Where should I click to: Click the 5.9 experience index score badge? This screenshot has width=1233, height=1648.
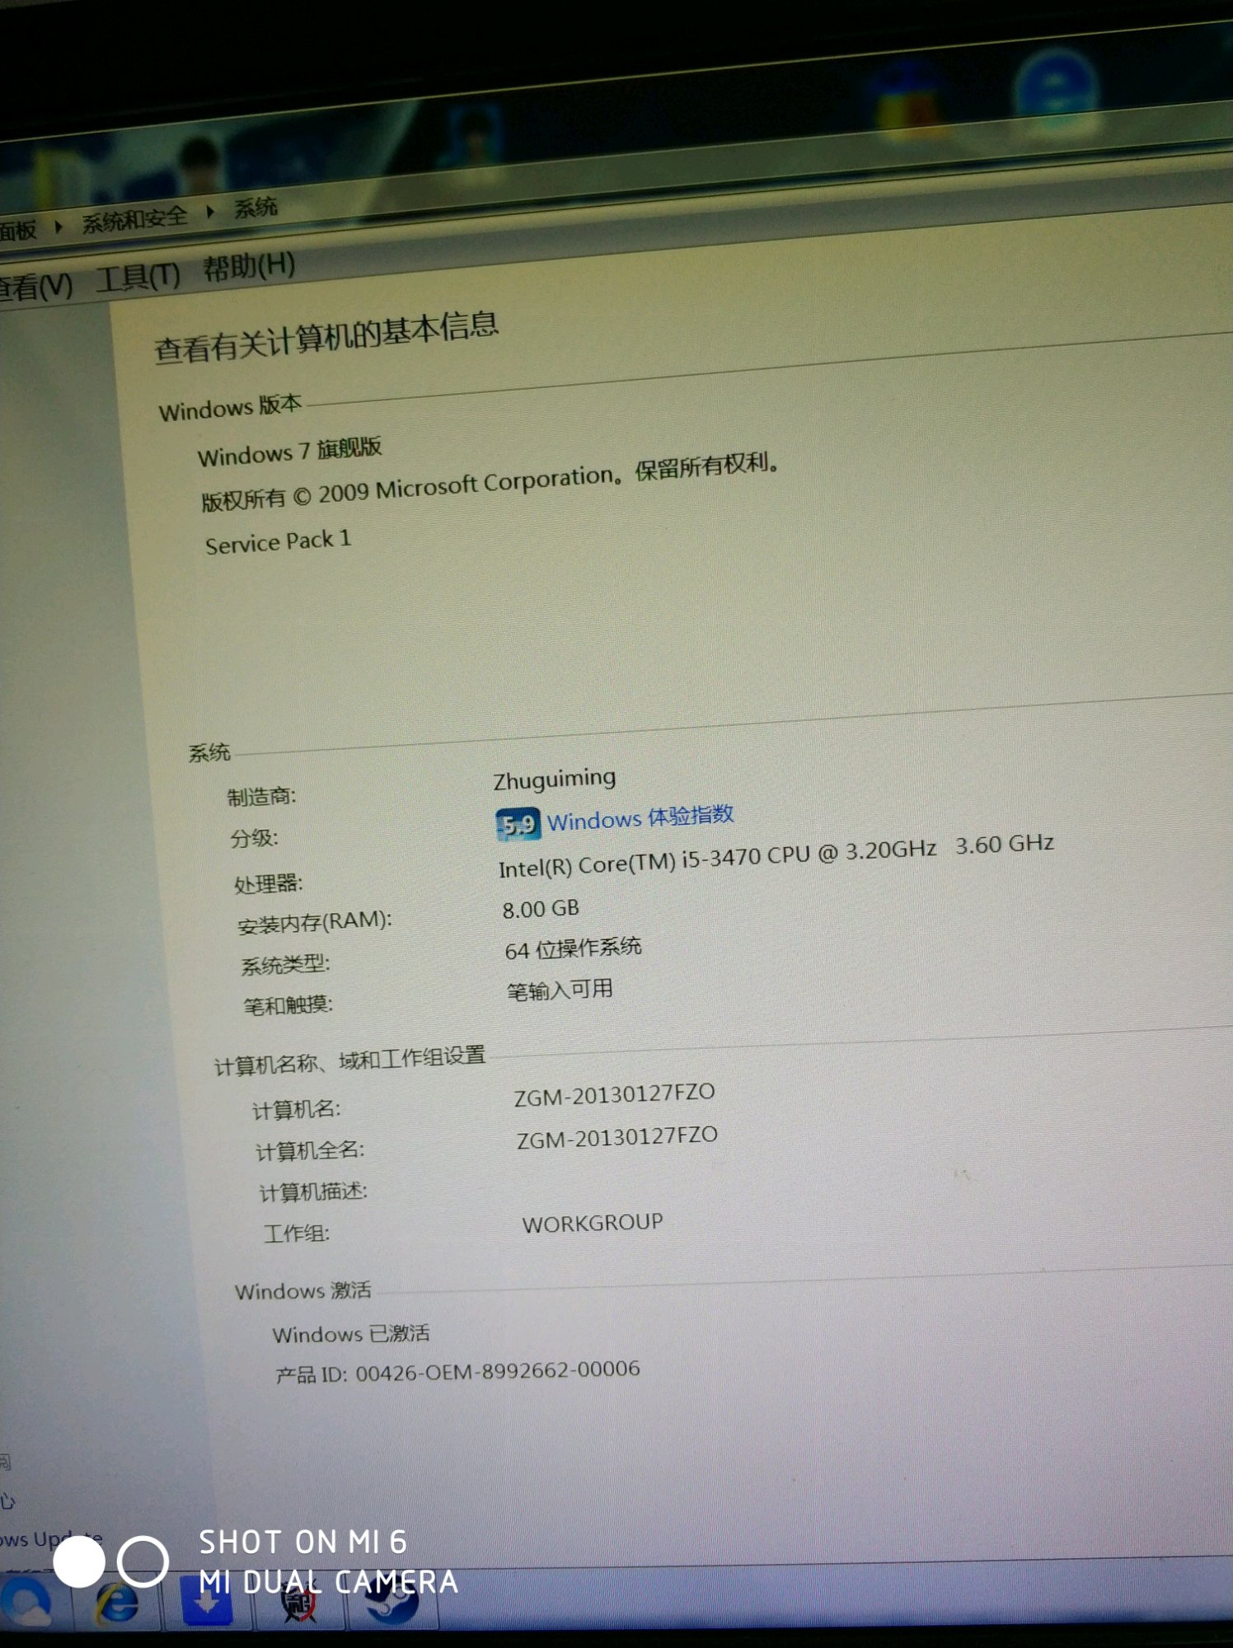[x=518, y=824]
